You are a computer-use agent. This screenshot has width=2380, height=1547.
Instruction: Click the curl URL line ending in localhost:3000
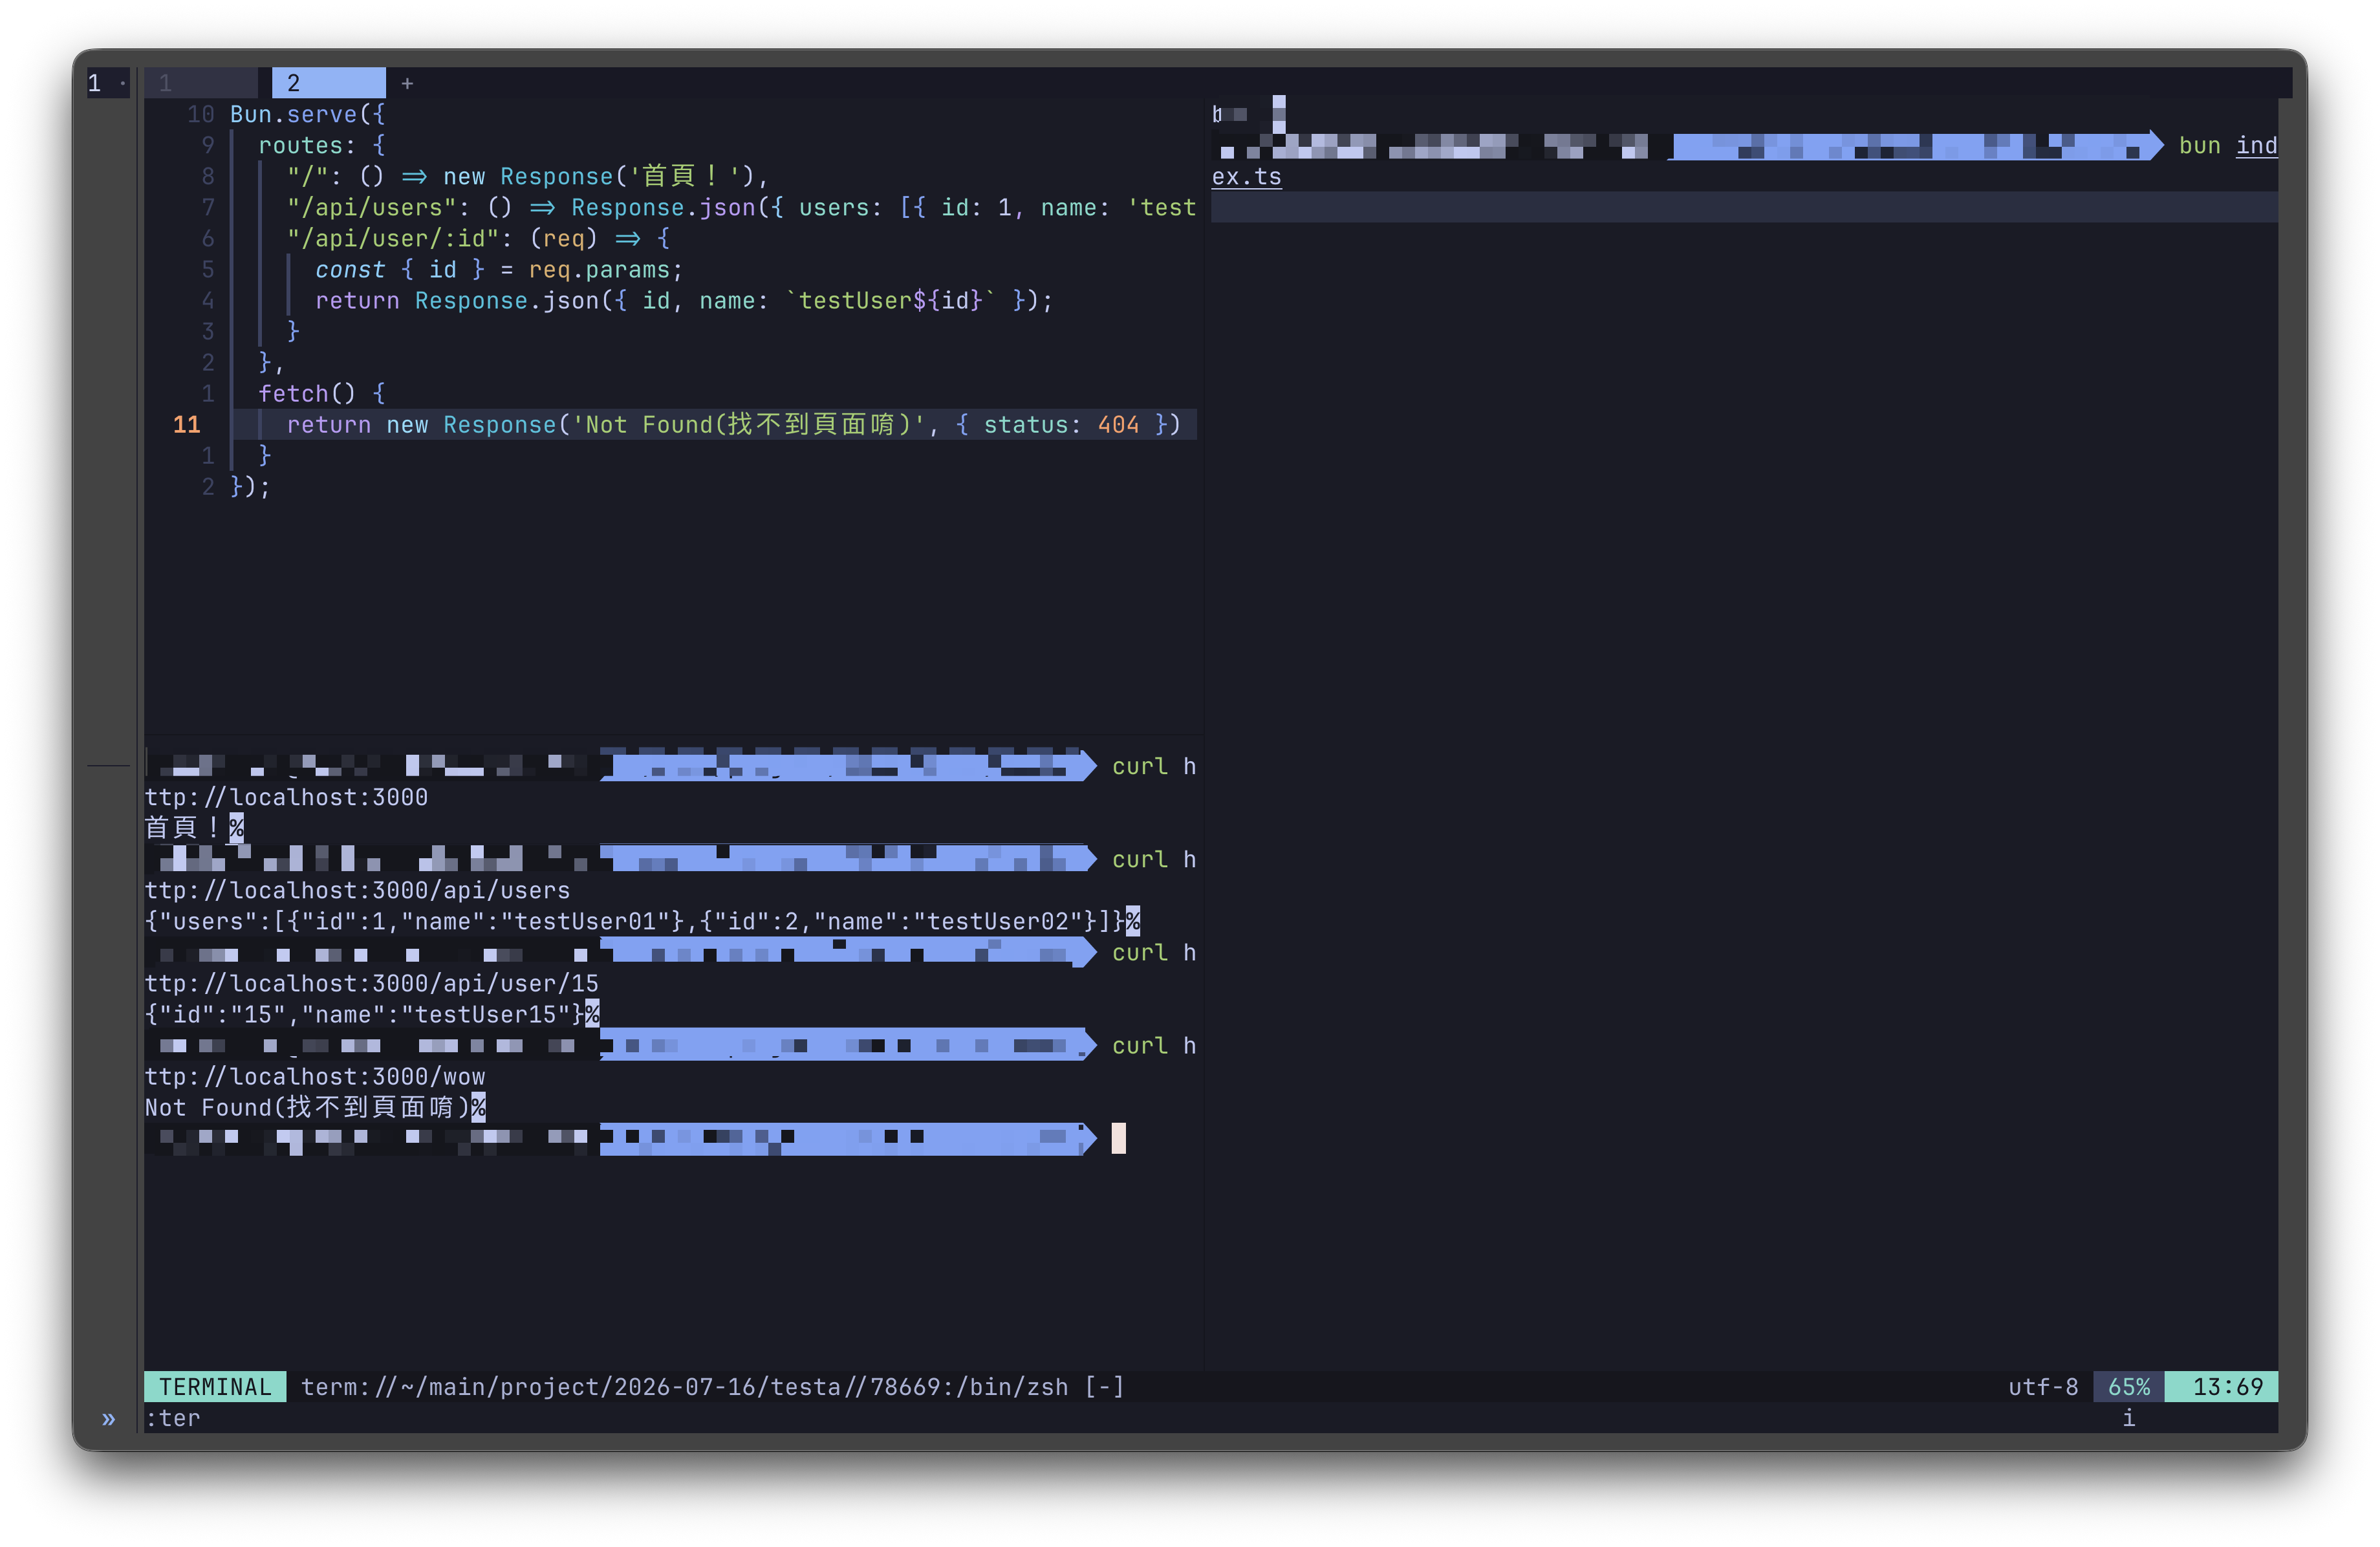pyautogui.click(x=286, y=797)
